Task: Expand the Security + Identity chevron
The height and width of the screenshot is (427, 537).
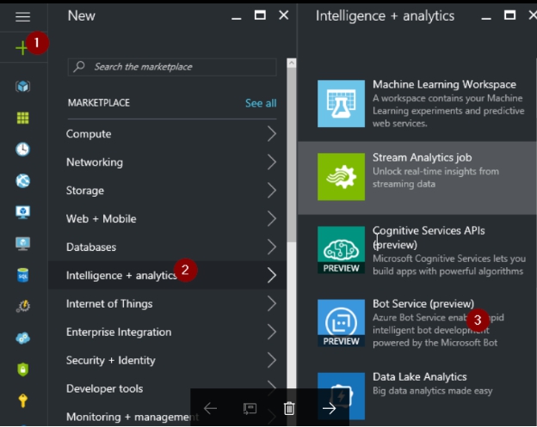Action: [272, 360]
